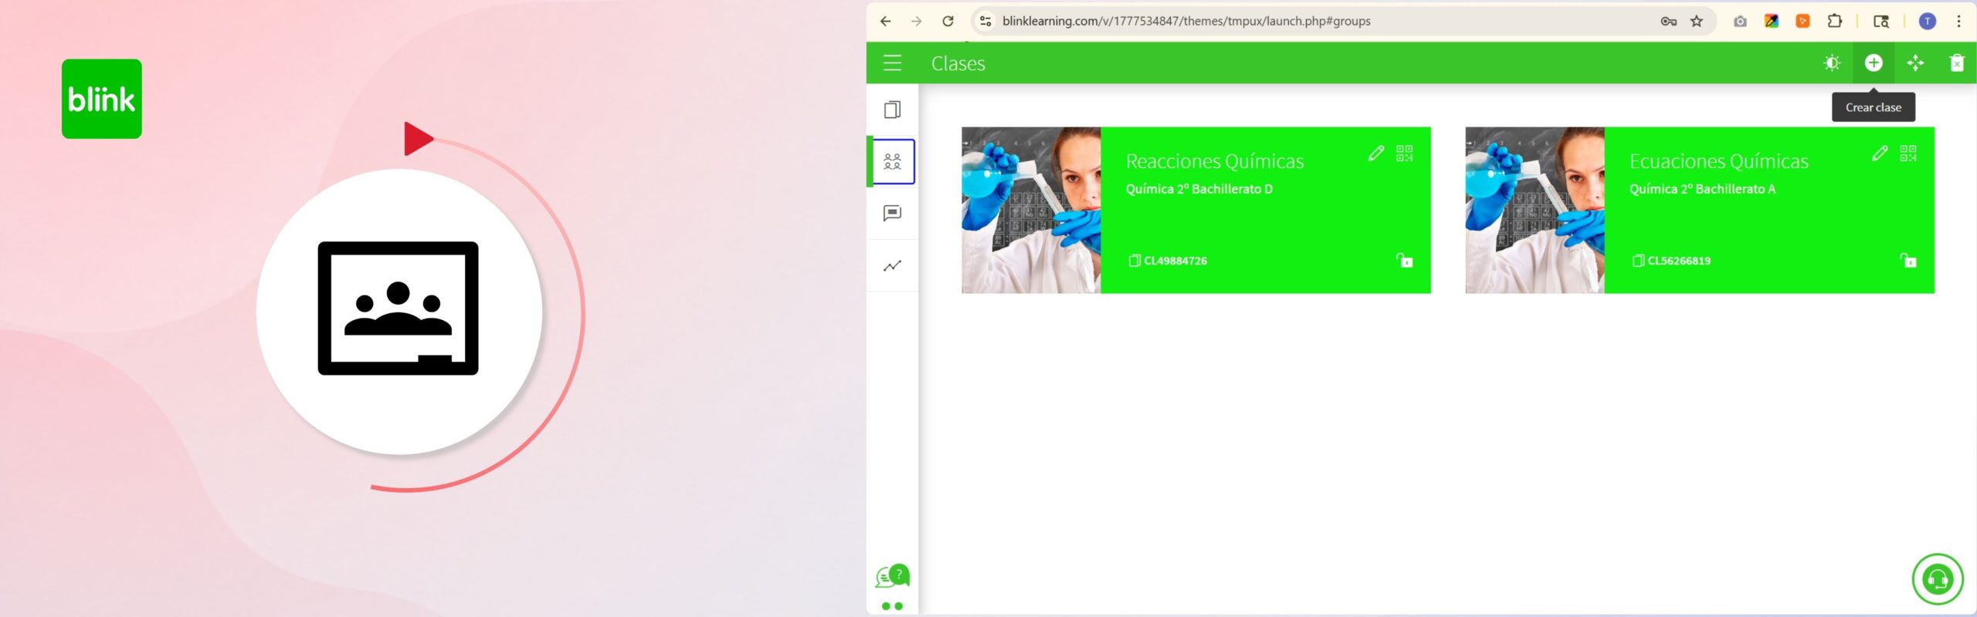Go back in the browser
This screenshot has width=1977, height=617.
click(x=885, y=22)
